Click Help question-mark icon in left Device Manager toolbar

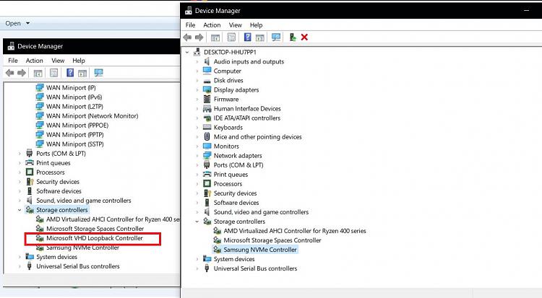70,72
